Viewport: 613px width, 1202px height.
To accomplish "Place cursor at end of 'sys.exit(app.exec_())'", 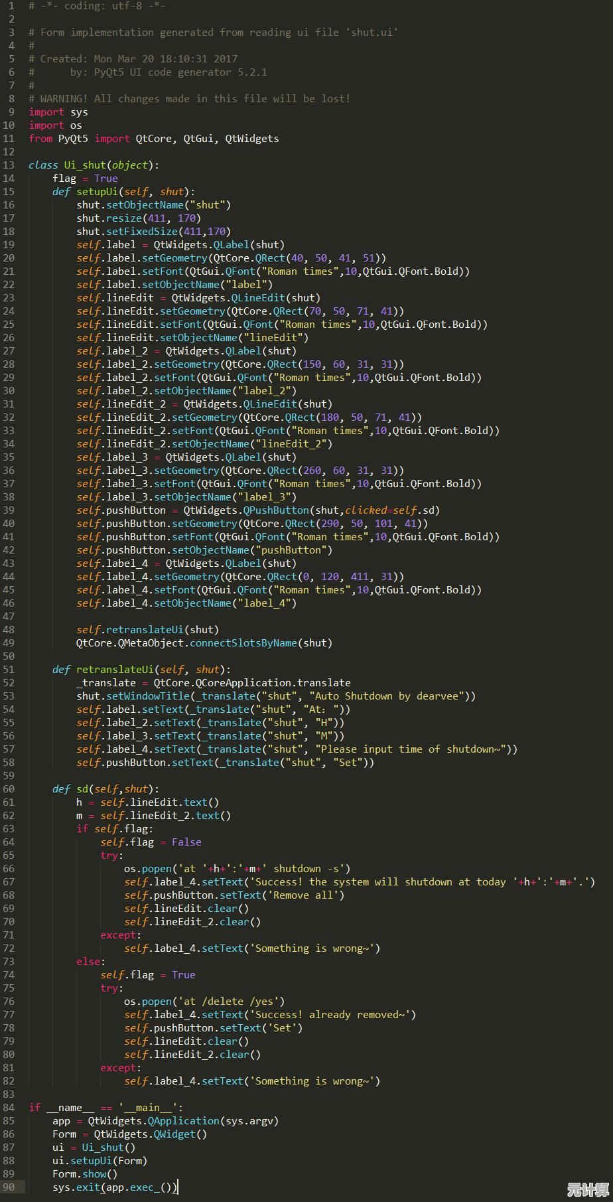I will pos(178,1187).
